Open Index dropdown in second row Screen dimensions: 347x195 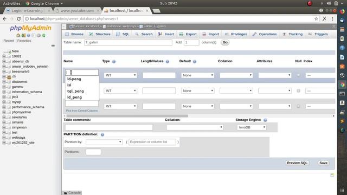[320, 91]
